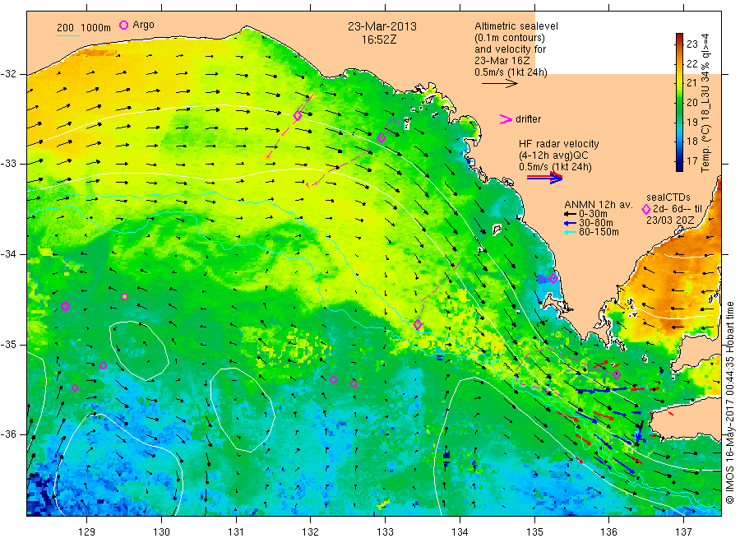Click the temperature color bar scale
The width and height of the screenshot is (740, 543).
(x=680, y=102)
